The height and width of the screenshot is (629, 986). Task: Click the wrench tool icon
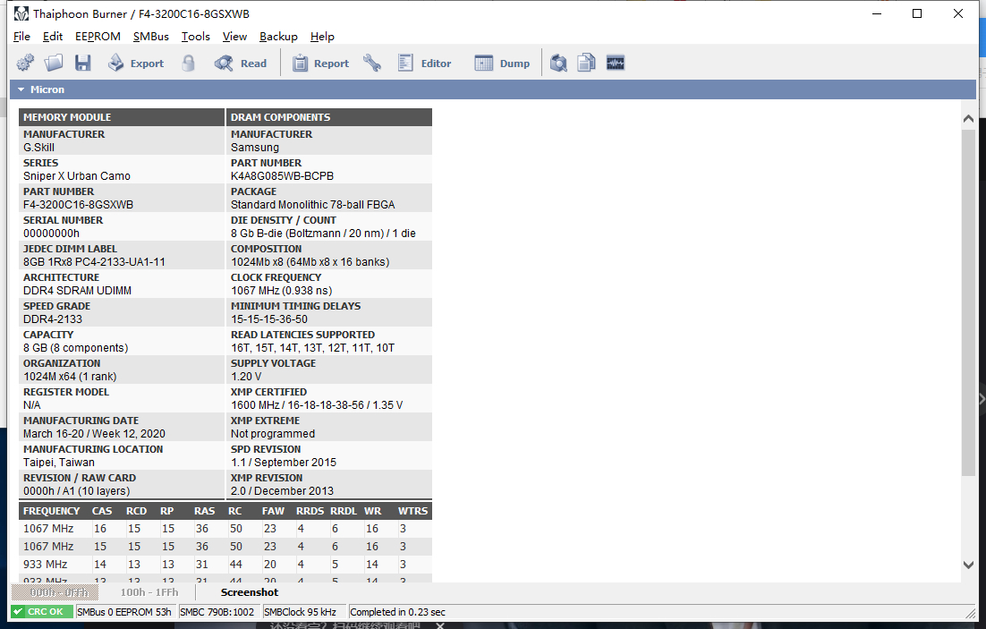click(372, 63)
